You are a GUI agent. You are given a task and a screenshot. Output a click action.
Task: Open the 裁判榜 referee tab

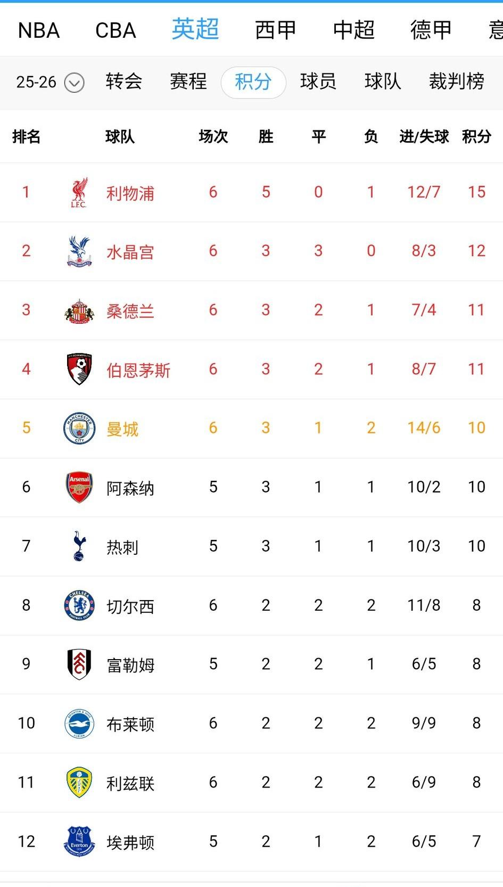point(457,82)
